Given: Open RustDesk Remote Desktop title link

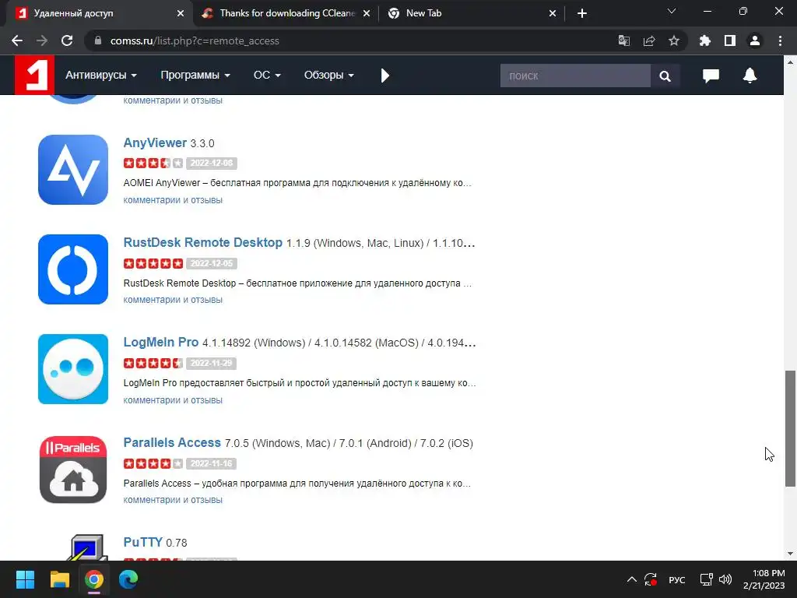Looking at the screenshot, I should (203, 243).
